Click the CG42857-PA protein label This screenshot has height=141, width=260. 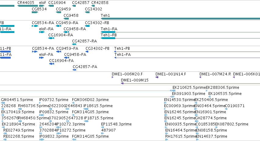[85, 67]
